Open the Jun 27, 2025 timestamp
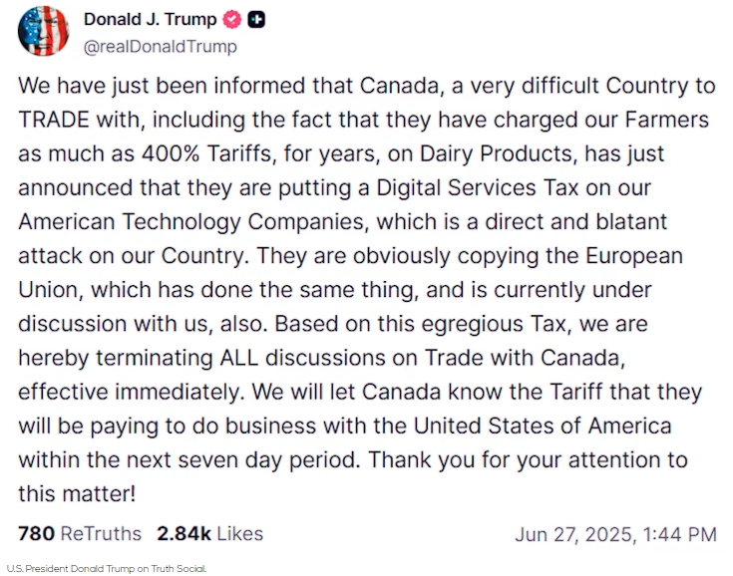 (615, 534)
